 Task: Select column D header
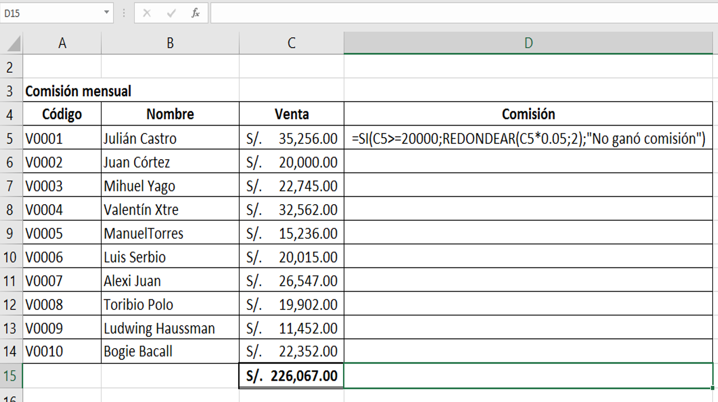coord(528,43)
